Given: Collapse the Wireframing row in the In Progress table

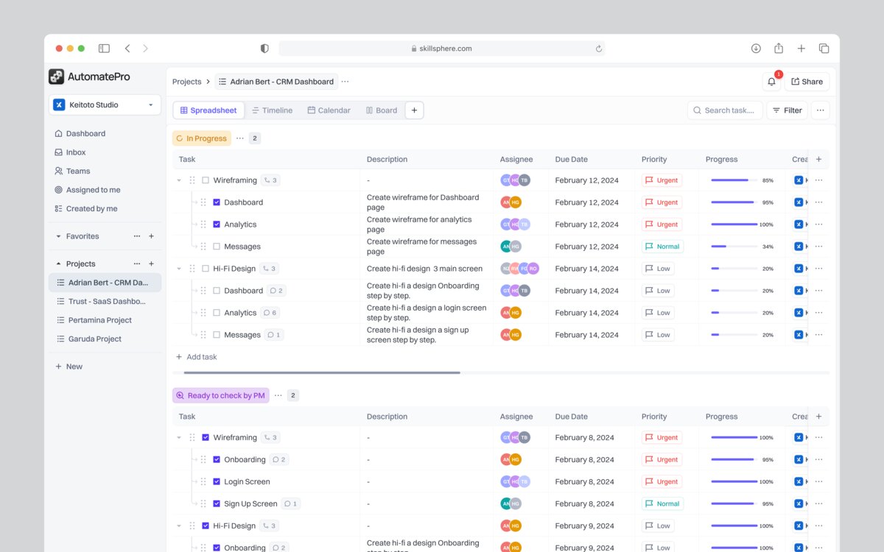Looking at the screenshot, I should [179, 180].
